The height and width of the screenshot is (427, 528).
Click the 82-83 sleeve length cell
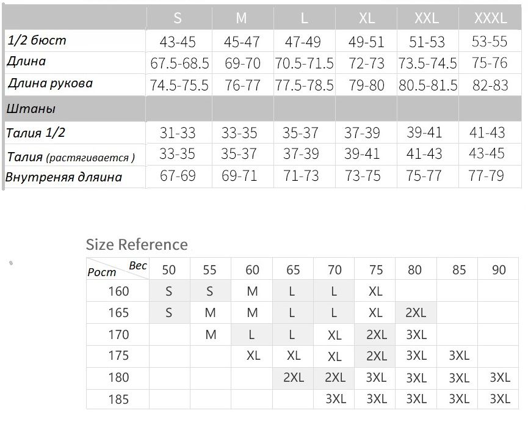[490, 86]
